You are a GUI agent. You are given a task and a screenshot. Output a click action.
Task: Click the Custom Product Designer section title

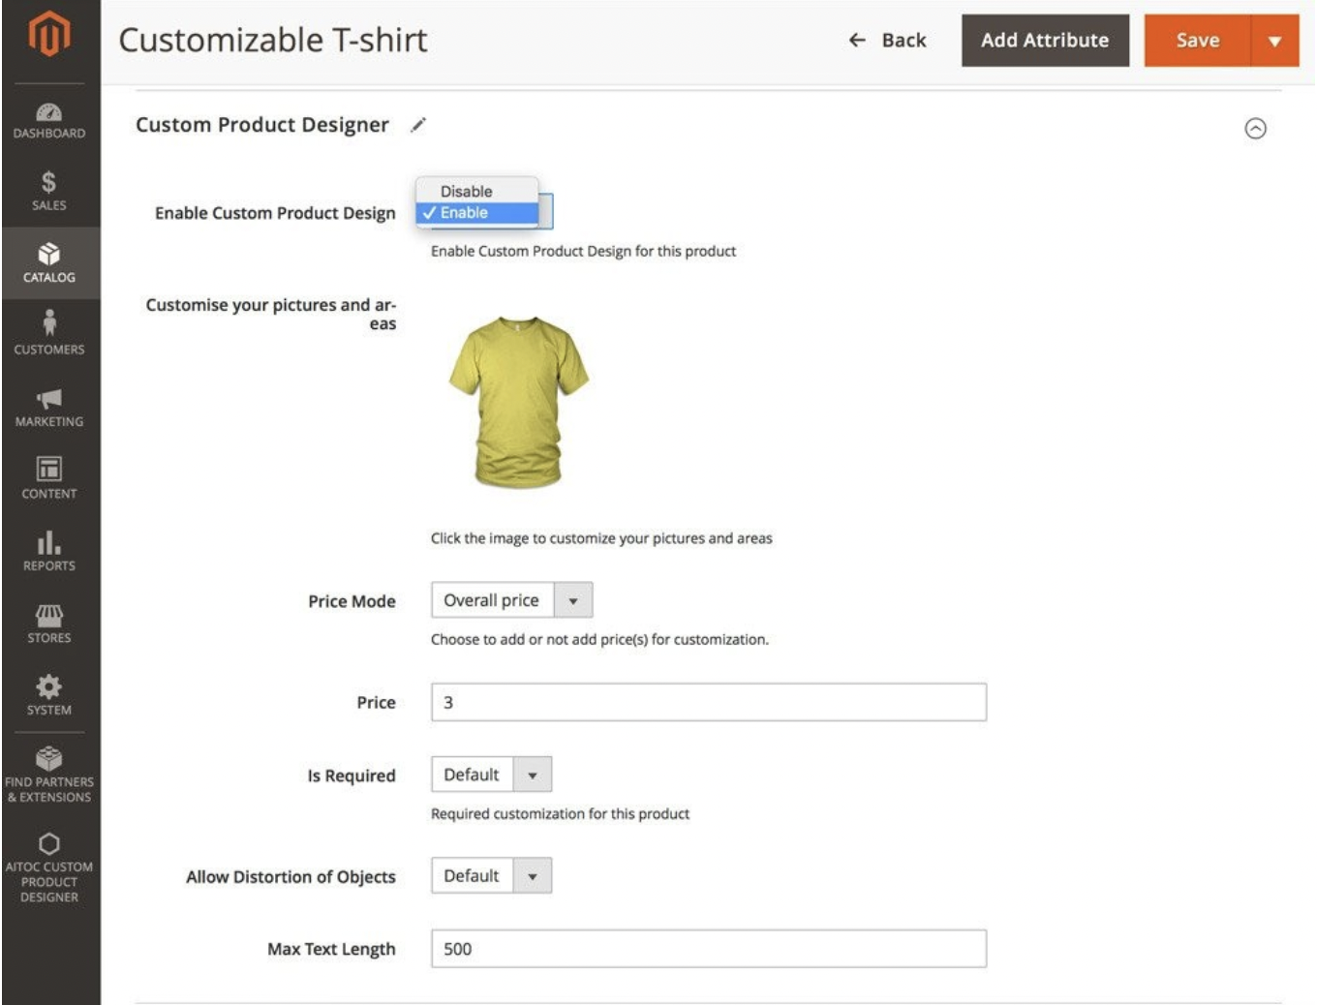(262, 125)
